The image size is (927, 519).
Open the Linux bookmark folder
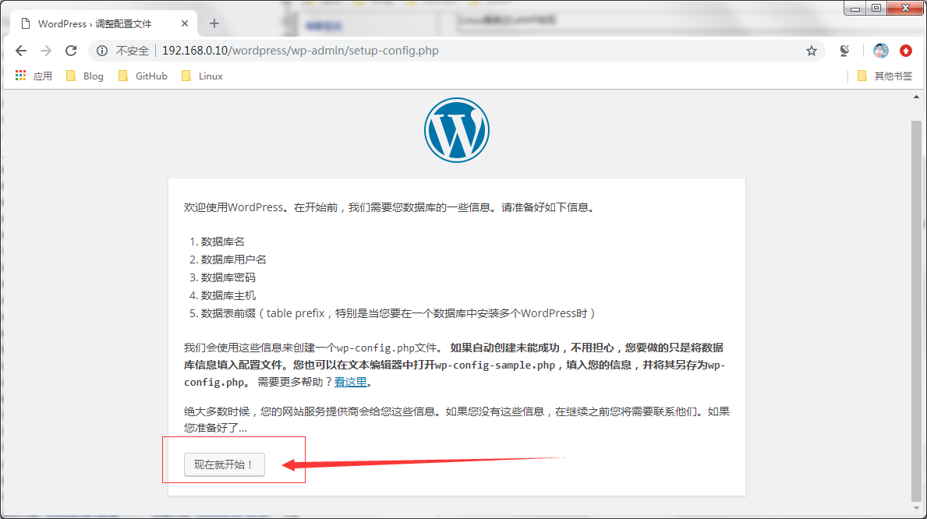point(202,76)
